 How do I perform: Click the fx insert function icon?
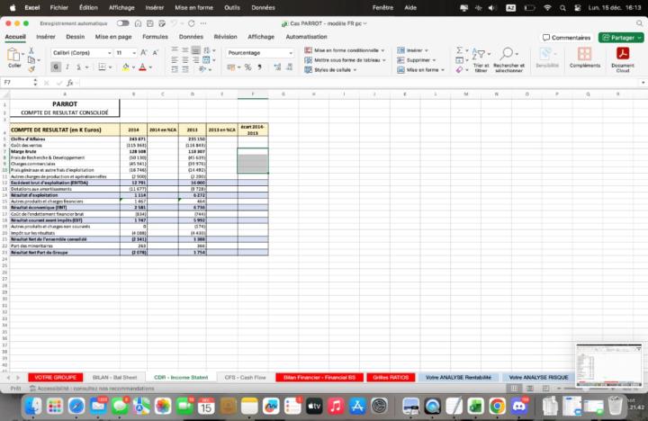[x=70, y=83]
